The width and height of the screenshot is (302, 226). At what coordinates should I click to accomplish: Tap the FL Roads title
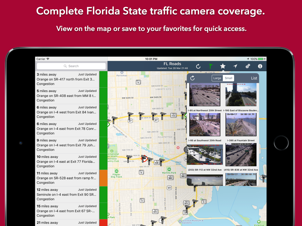coord(172,64)
